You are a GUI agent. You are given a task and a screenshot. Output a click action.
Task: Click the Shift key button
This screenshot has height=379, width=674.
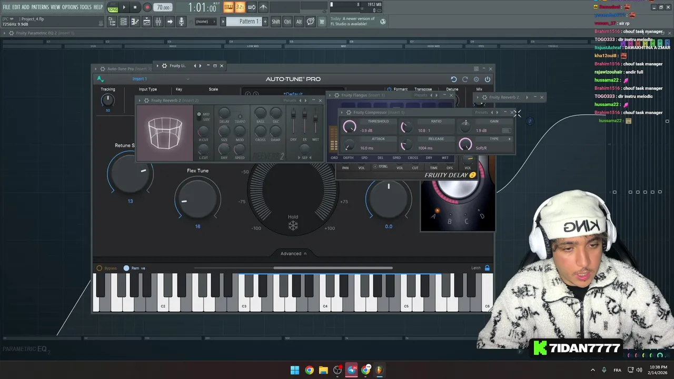pyautogui.click(x=275, y=22)
